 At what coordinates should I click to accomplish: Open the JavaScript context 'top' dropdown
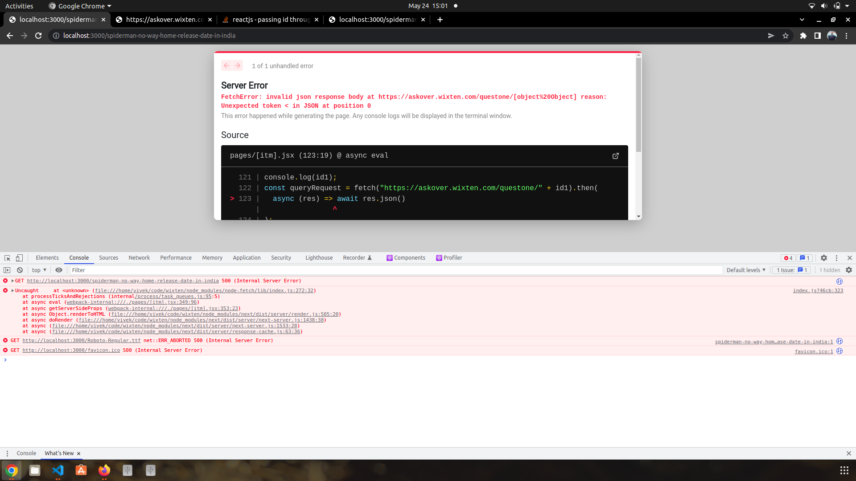(x=39, y=270)
